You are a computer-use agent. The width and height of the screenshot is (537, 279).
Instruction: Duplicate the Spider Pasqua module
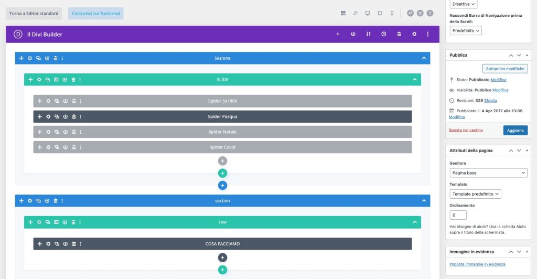tap(57, 117)
